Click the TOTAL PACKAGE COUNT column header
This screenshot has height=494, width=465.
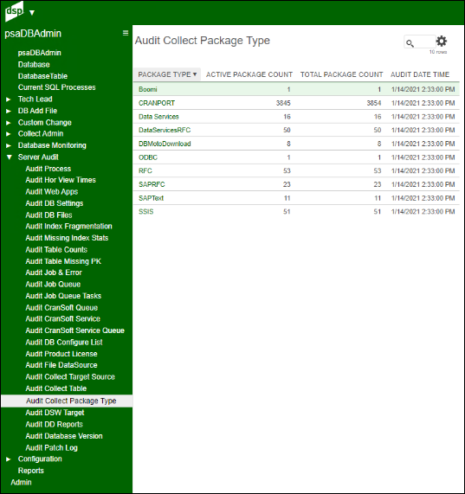[x=341, y=74]
